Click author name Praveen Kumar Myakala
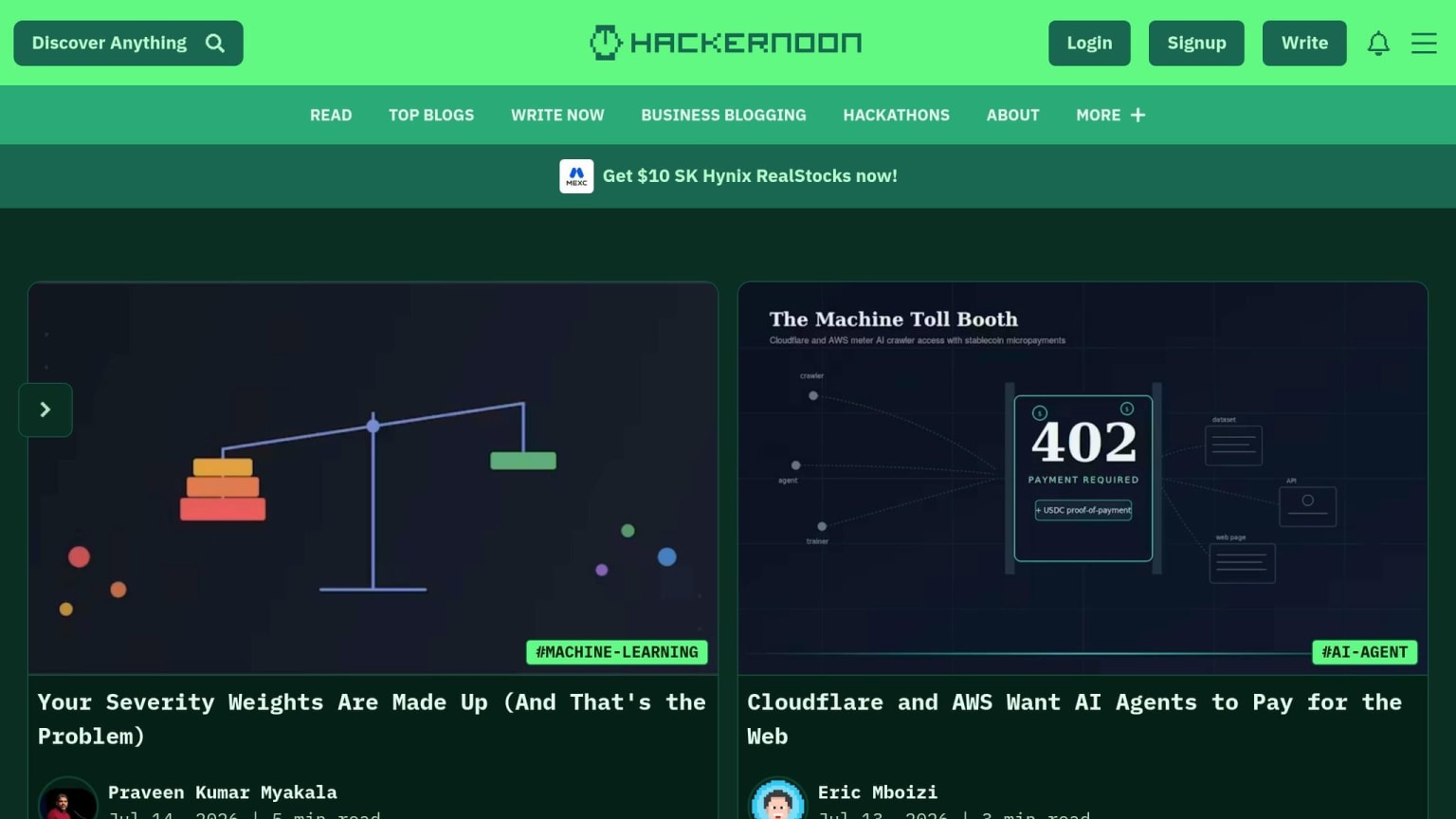Screen dimensions: 1456x819 223,792
